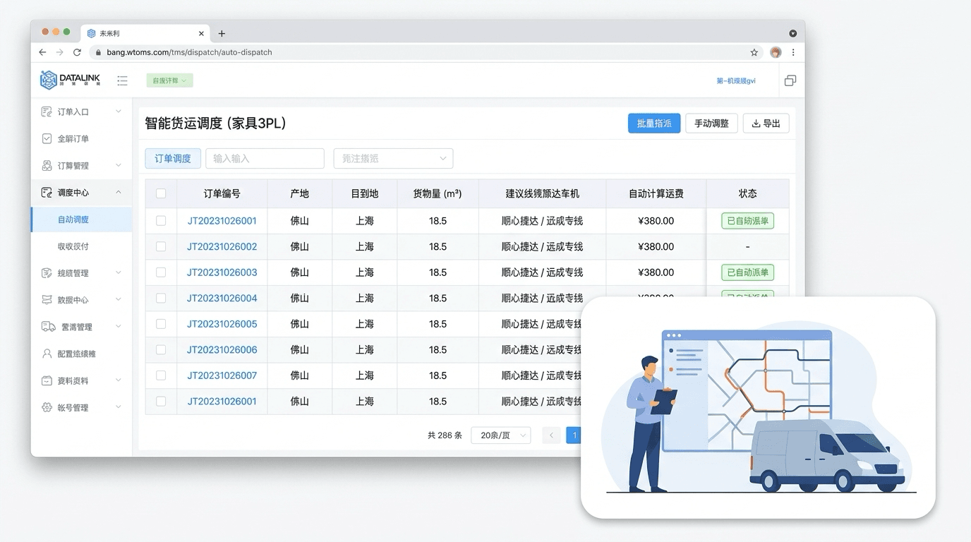This screenshot has width=971, height=542.
Task: Click the 批量指派 button
Action: coord(654,124)
